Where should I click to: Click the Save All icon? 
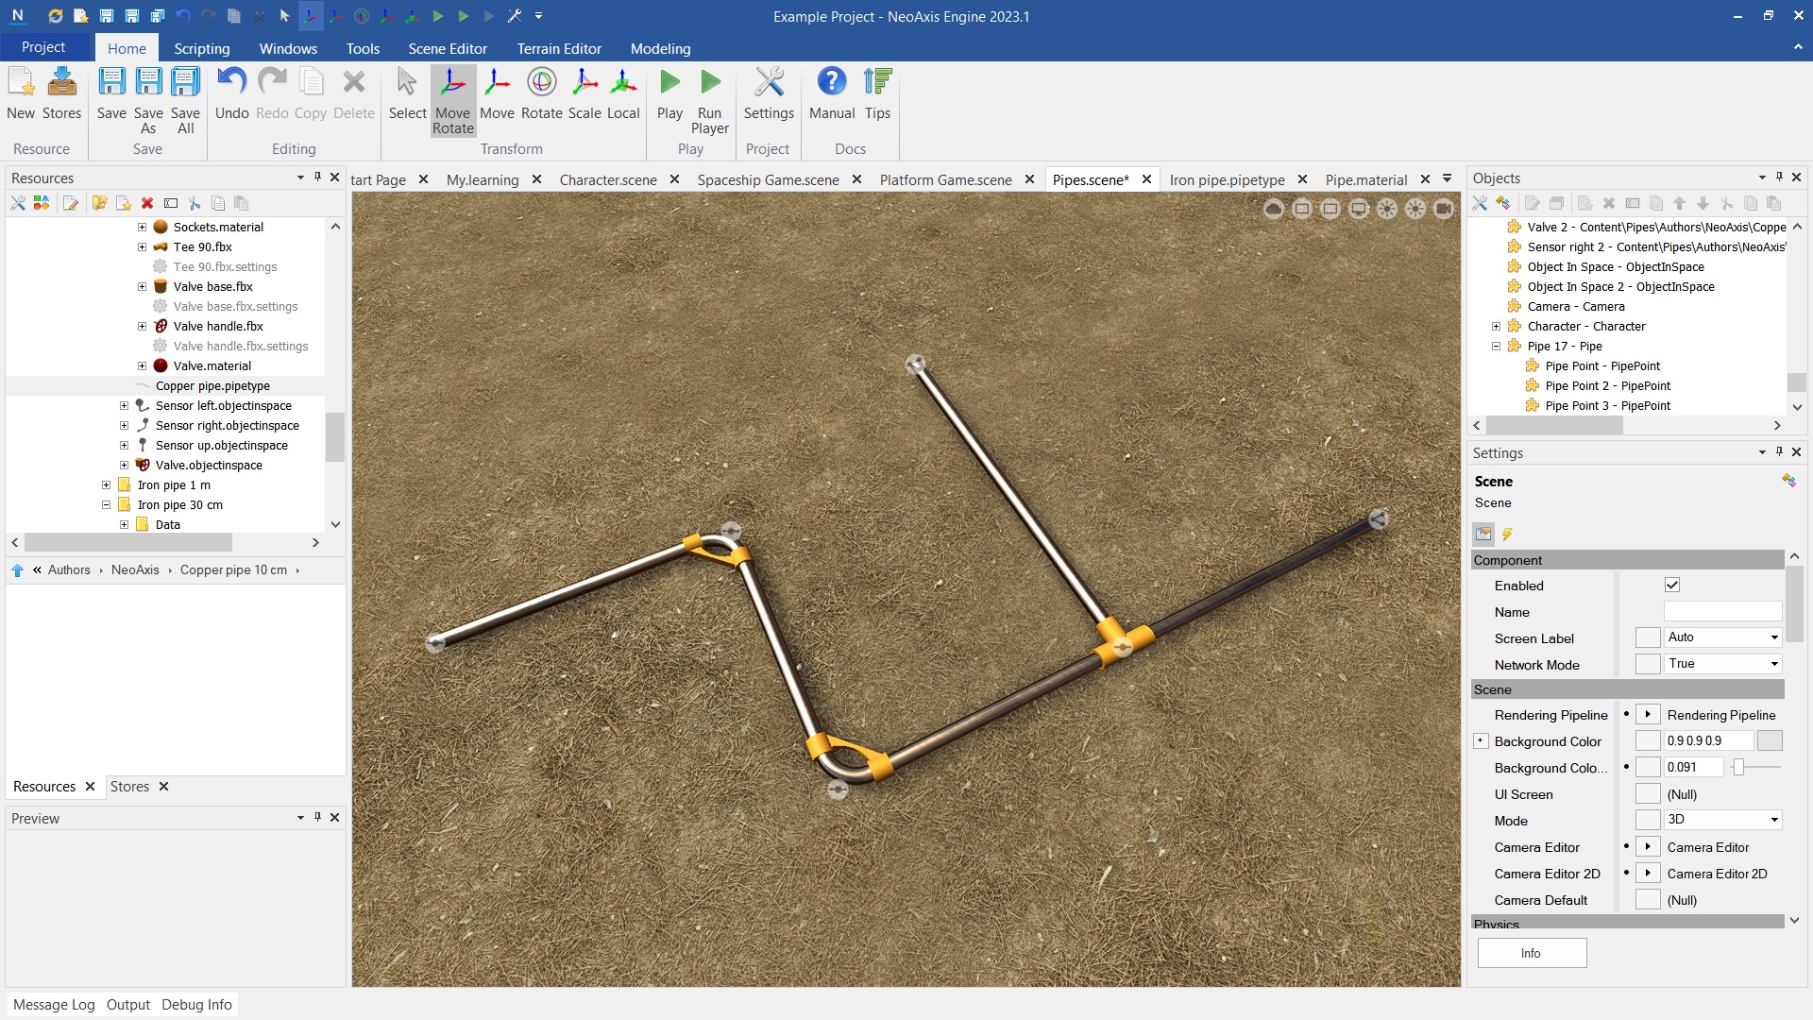point(185,99)
